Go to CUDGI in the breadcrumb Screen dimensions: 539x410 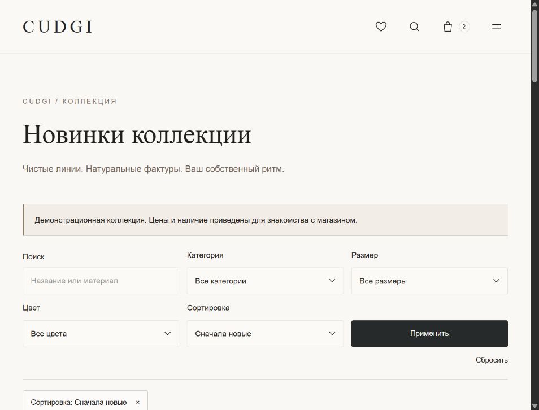pos(37,102)
